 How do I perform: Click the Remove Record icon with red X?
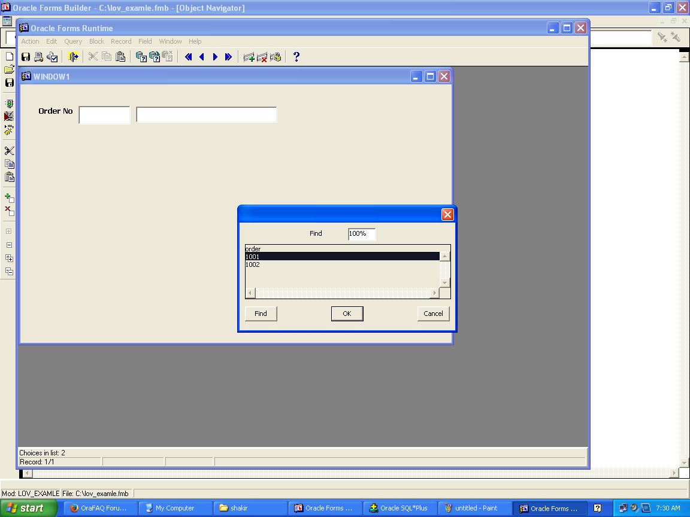[x=262, y=57]
